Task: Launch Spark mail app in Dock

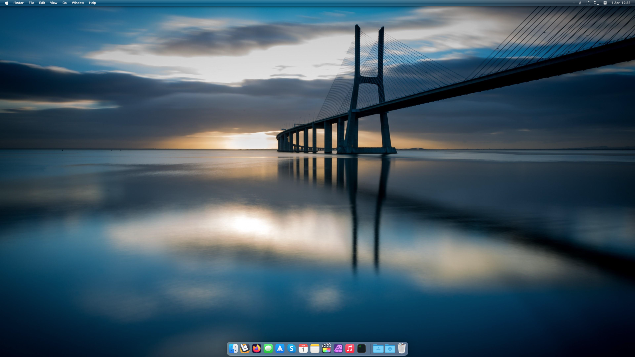Action: coord(280,348)
